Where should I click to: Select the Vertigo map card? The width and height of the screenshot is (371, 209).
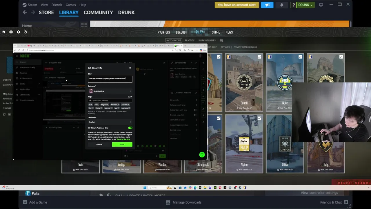point(121,166)
